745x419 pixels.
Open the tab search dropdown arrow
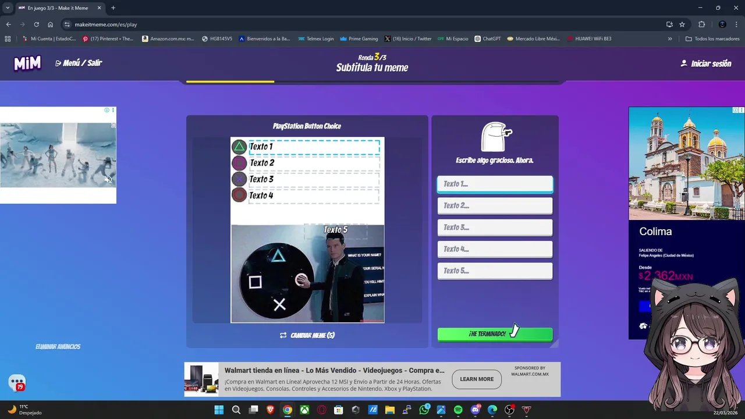[8, 8]
